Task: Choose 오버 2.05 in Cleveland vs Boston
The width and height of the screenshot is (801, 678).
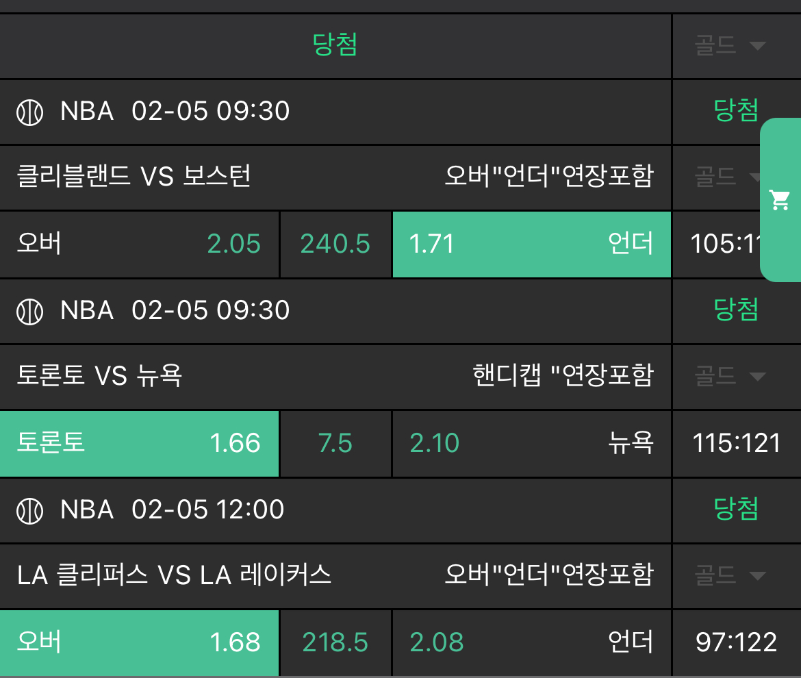Action: click(x=139, y=244)
